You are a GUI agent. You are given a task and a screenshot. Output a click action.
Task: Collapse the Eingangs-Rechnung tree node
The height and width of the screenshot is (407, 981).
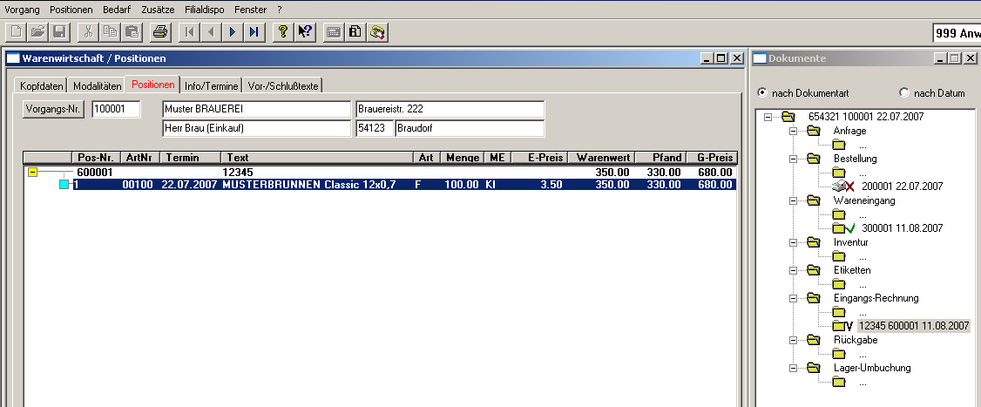point(793,298)
